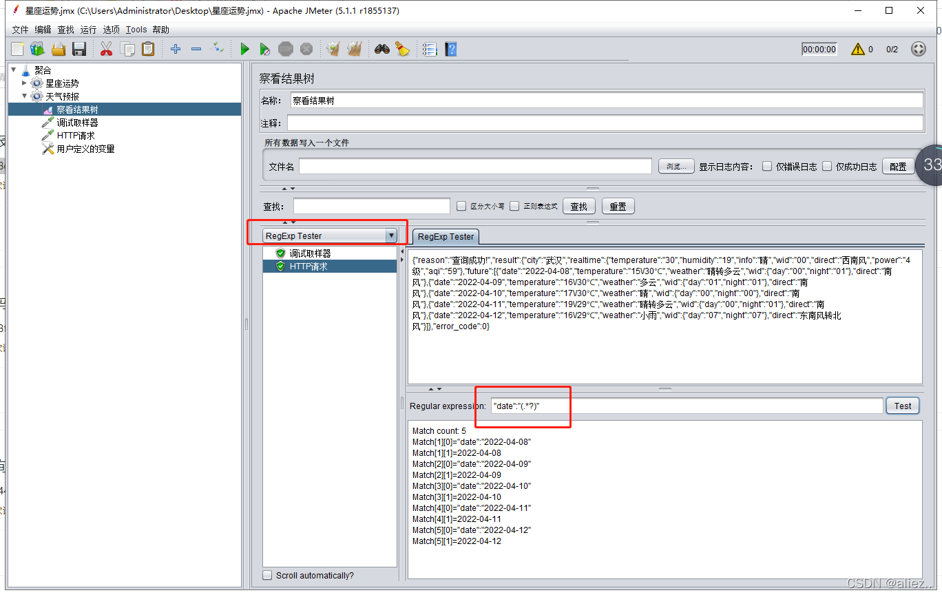
Task: Create a new test plan
Action: (x=17, y=49)
